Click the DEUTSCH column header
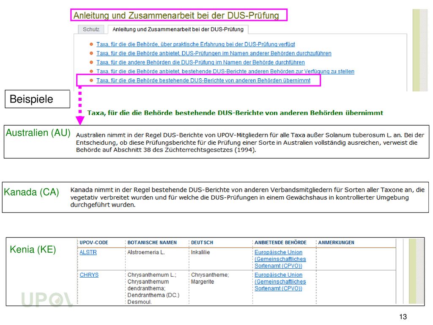 [x=202, y=242]
